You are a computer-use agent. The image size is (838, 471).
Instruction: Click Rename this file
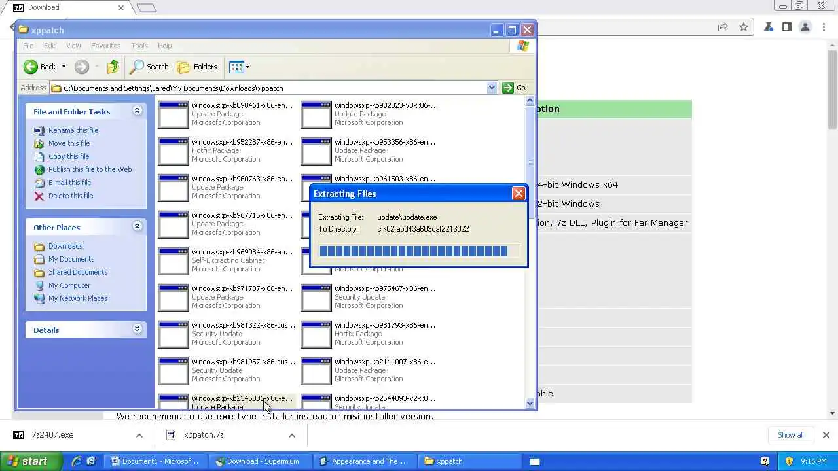[x=73, y=130]
